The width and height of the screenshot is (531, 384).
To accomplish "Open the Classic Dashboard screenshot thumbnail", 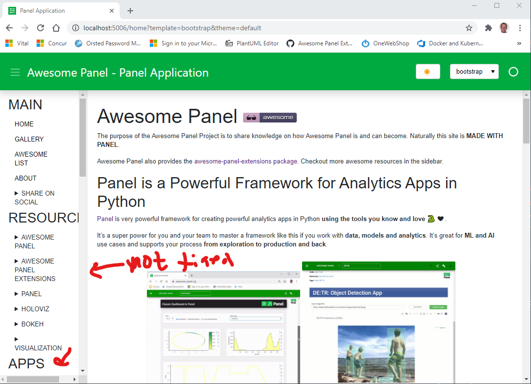I will tap(224, 327).
